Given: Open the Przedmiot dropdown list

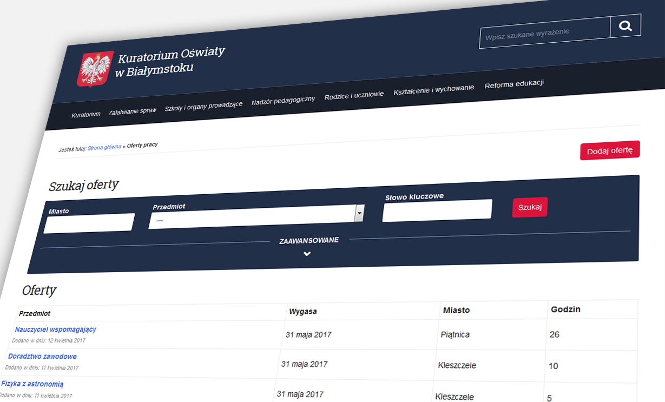Looking at the screenshot, I should click(359, 213).
